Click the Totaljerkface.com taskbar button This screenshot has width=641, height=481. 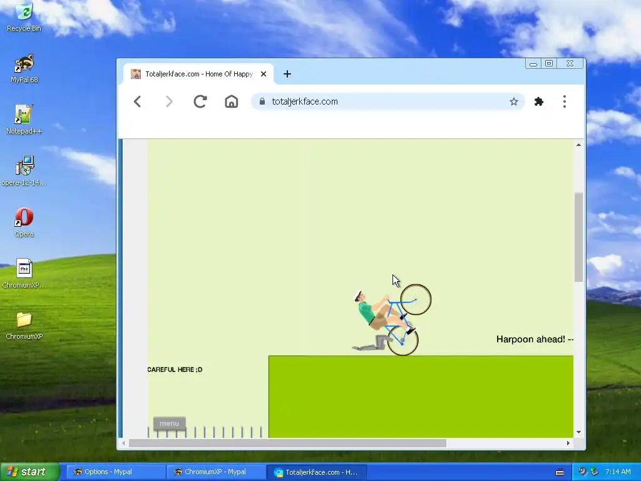click(316, 472)
